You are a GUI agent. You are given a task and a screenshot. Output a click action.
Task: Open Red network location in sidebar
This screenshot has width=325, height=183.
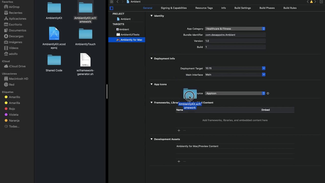(x=9, y=84)
